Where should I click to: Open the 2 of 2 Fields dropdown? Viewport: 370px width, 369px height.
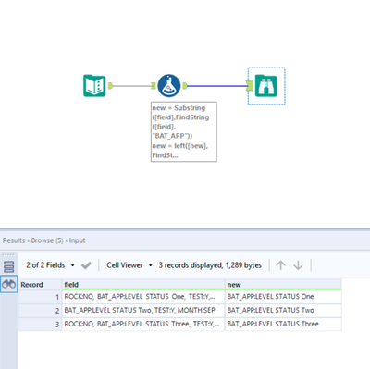point(50,265)
